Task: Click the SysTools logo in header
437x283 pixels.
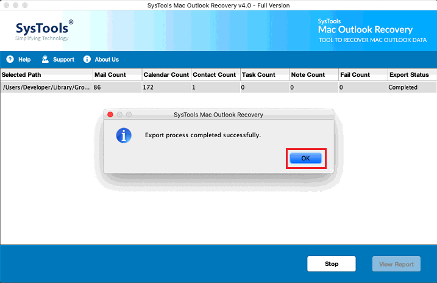Action: coord(40,30)
